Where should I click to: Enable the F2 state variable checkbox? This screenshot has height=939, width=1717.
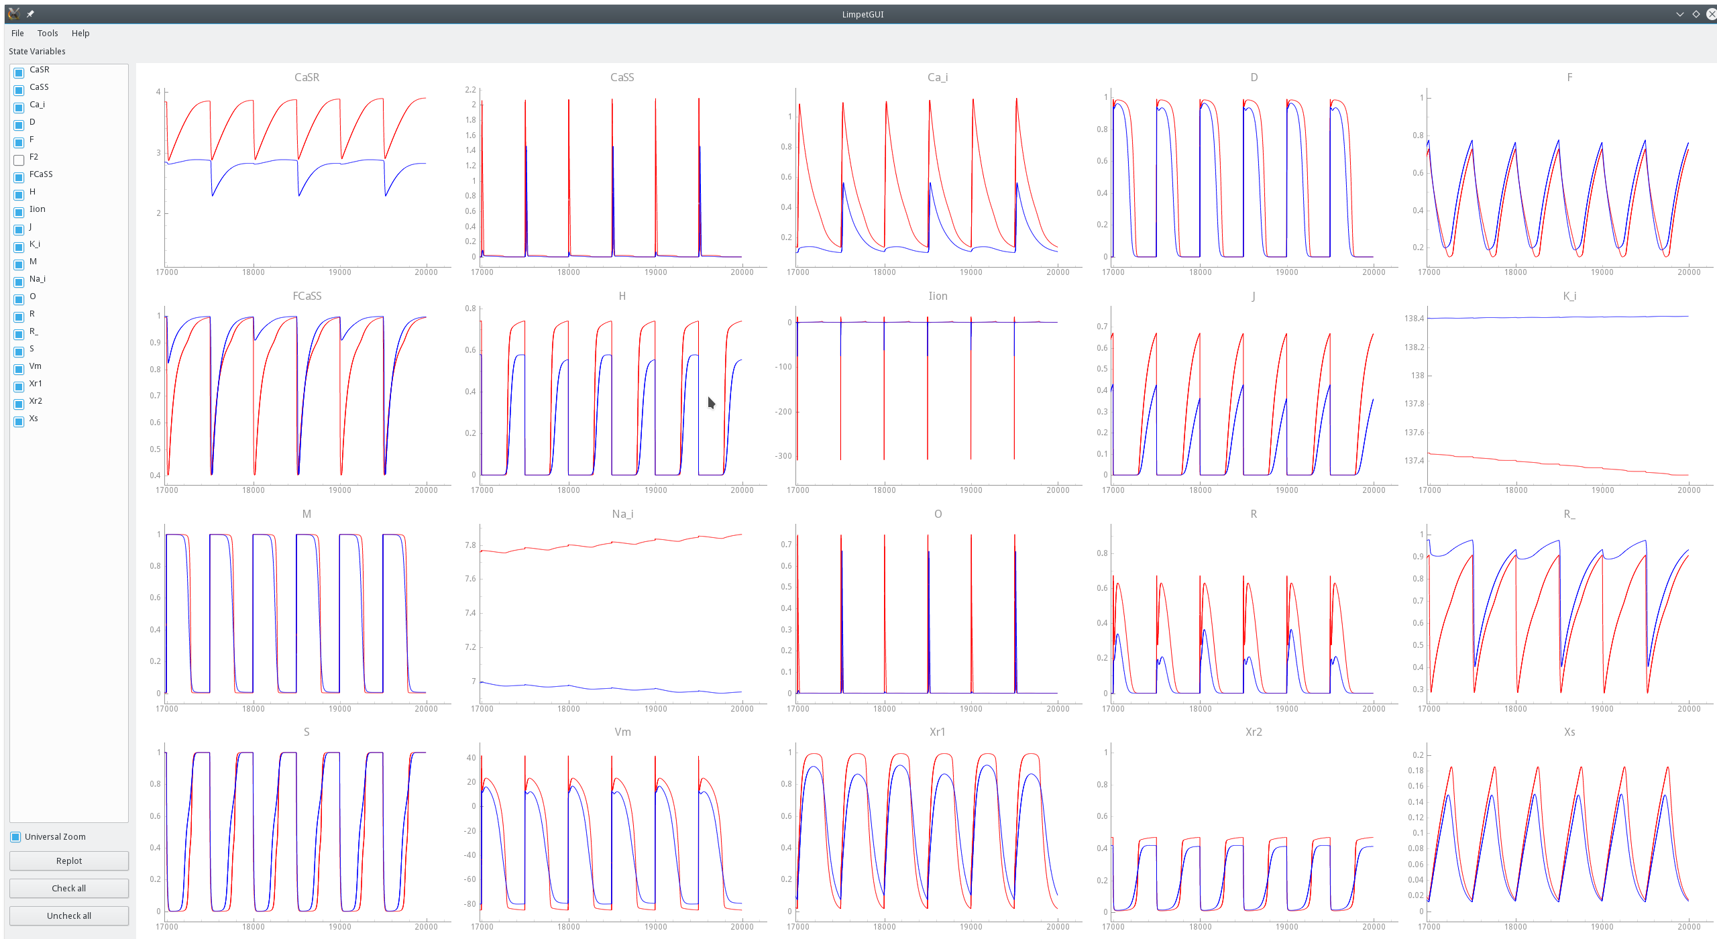(x=19, y=160)
